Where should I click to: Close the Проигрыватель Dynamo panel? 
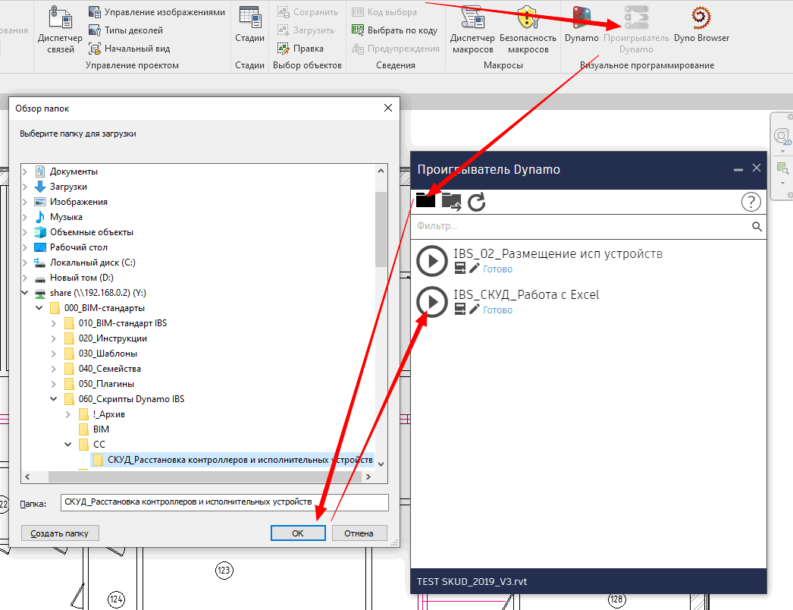pos(757,168)
